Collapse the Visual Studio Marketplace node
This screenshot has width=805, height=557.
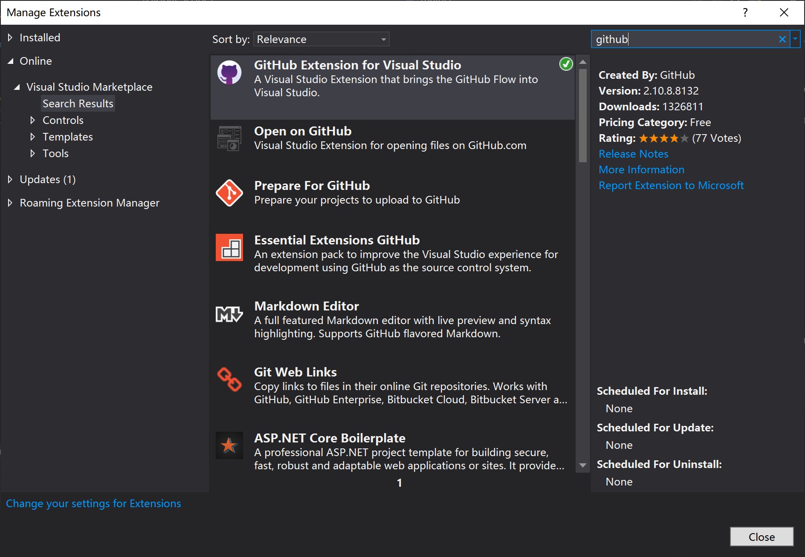[17, 87]
